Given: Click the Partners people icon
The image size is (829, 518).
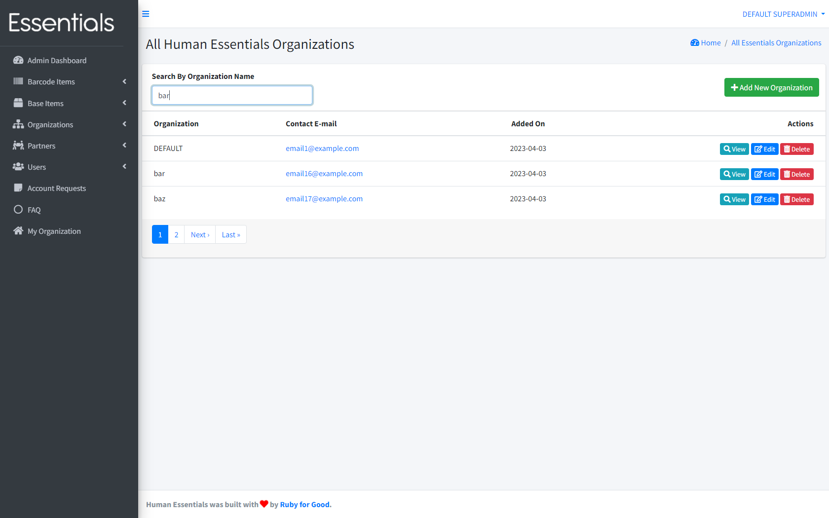Looking at the screenshot, I should click(18, 145).
